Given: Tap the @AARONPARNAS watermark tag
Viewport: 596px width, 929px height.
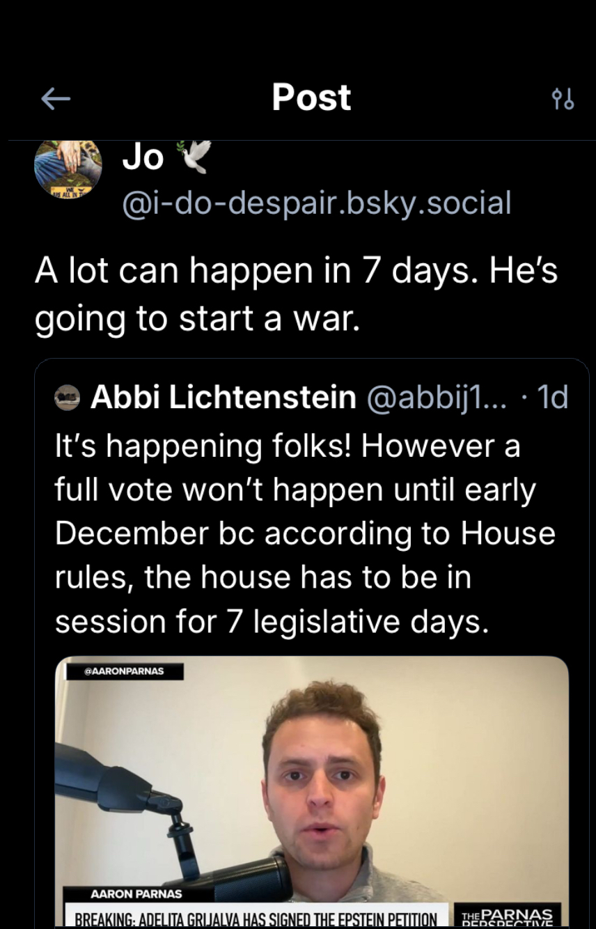Looking at the screenshot, I should (124, 671).
